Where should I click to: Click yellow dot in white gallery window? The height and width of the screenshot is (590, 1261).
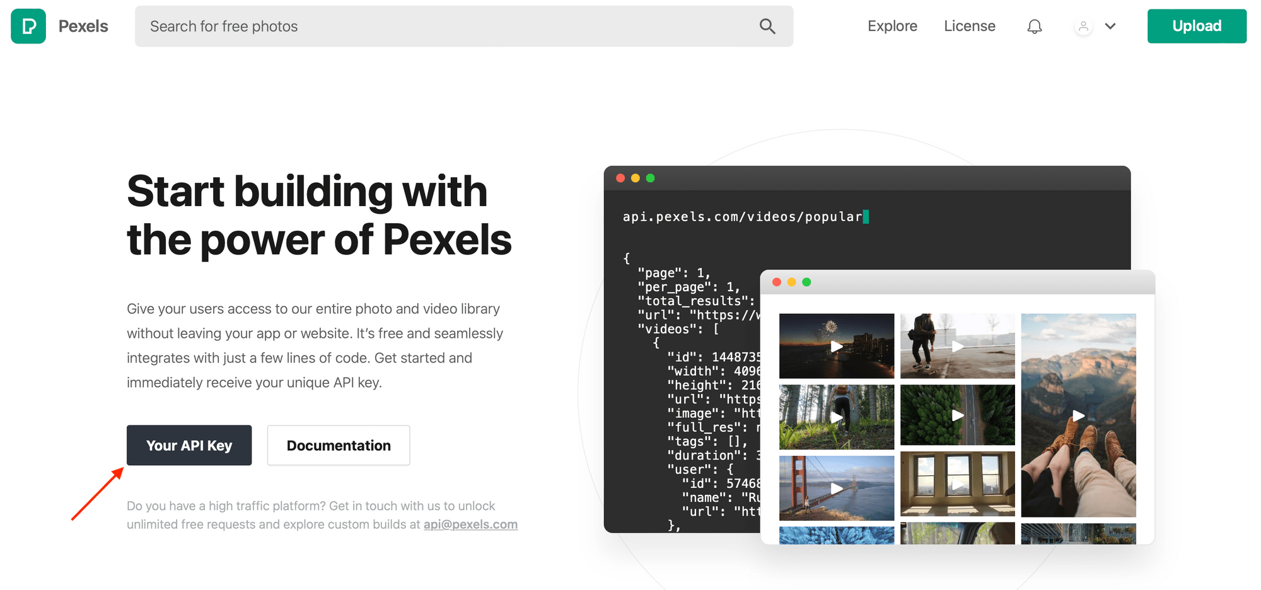click(x=792, y=282)
